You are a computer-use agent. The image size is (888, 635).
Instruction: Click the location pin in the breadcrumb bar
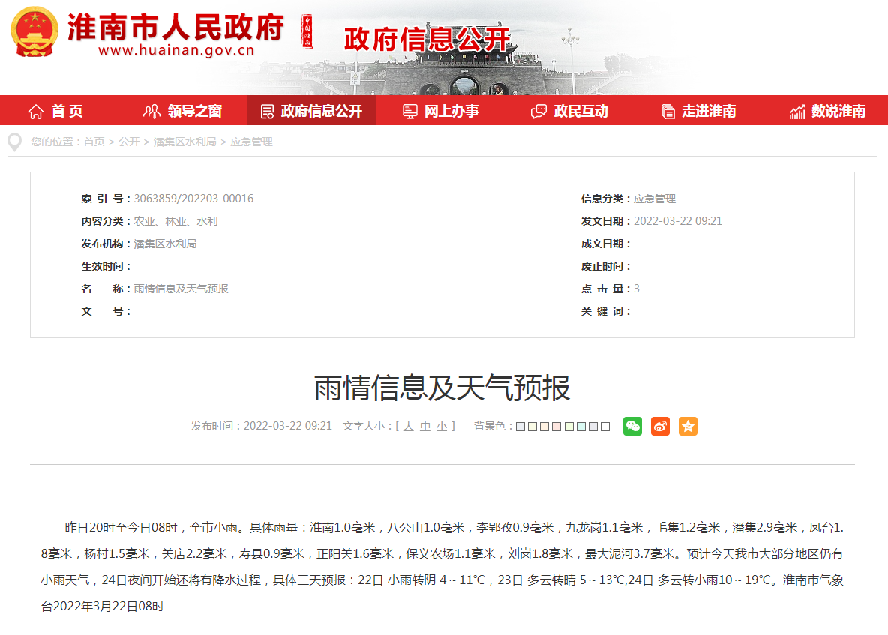13,142
